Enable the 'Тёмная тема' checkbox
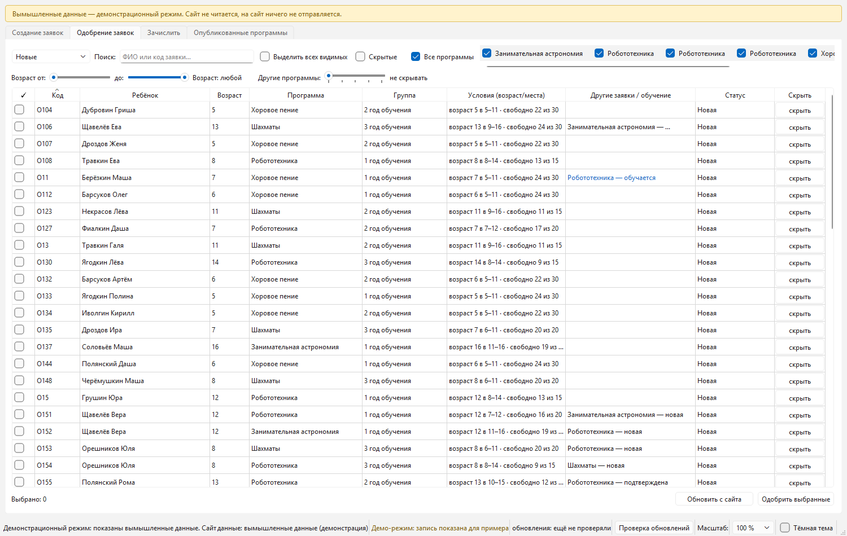This screenshot has width=847, height=536. pos(785,528)
